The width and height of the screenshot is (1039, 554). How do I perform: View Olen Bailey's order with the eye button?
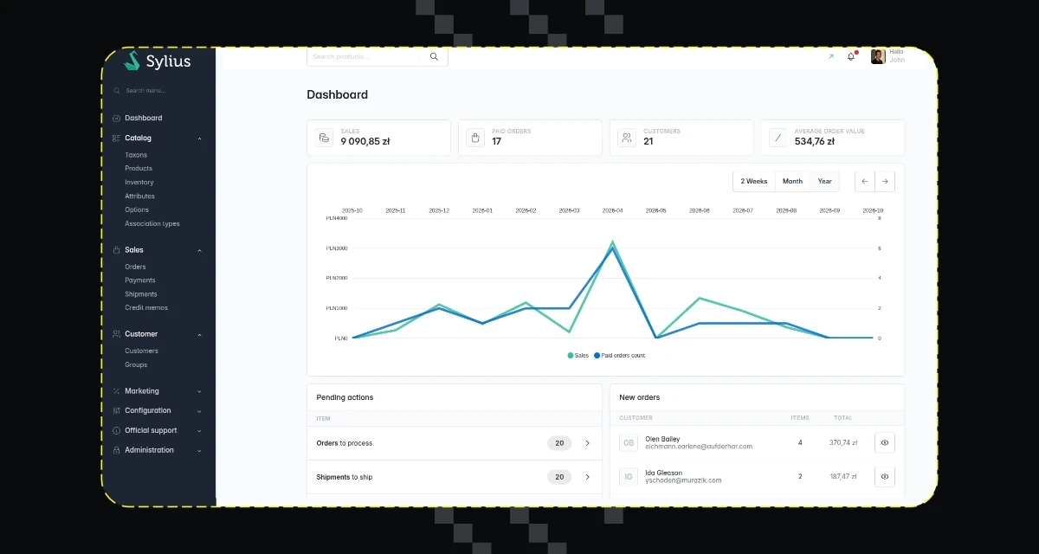885,442
